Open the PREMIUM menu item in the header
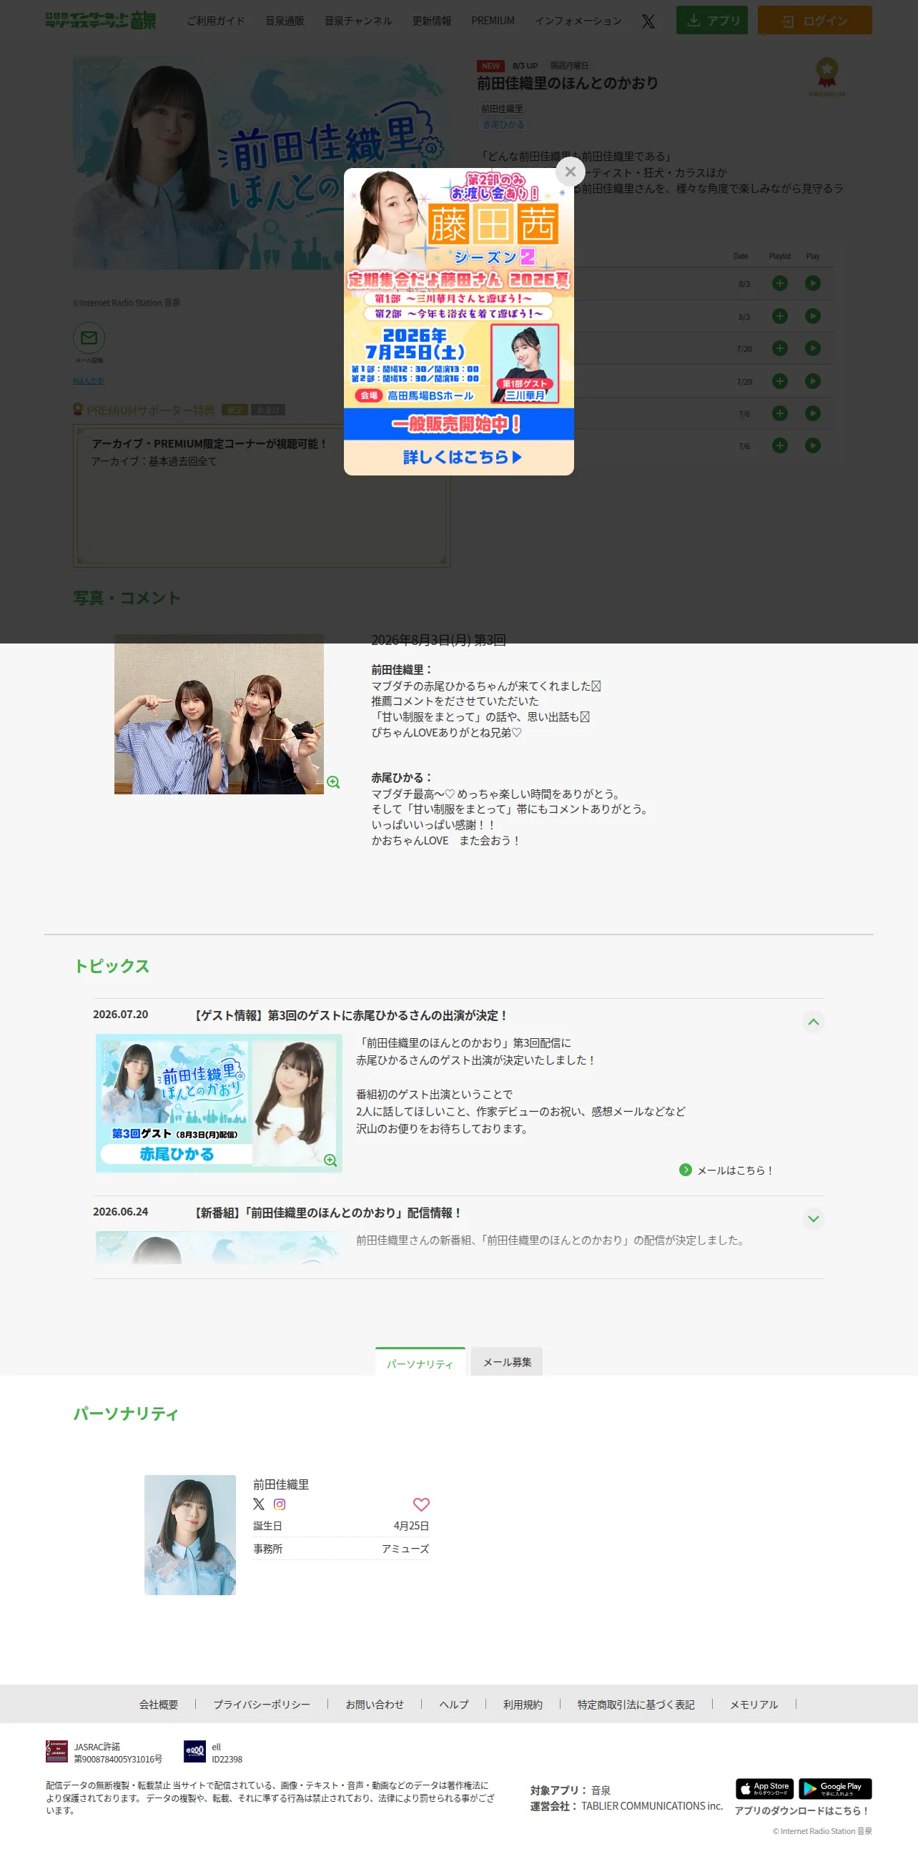Image resolution: width=918 pixels, height=1854 pixels. 493,21
